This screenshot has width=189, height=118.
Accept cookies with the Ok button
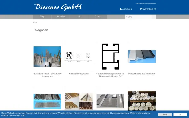tap(180, 115)
